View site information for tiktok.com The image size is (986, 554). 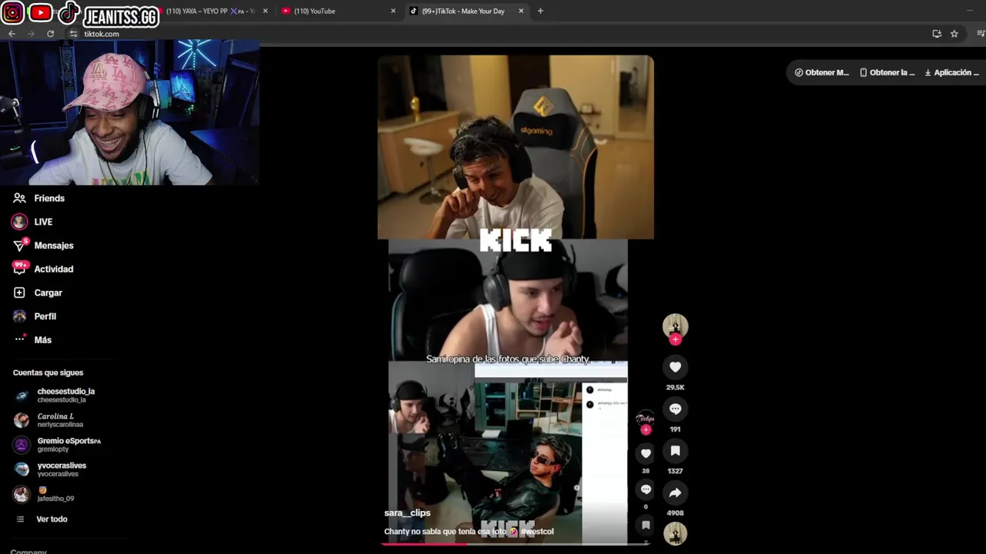pyautogui.click(x=73, y=34)
